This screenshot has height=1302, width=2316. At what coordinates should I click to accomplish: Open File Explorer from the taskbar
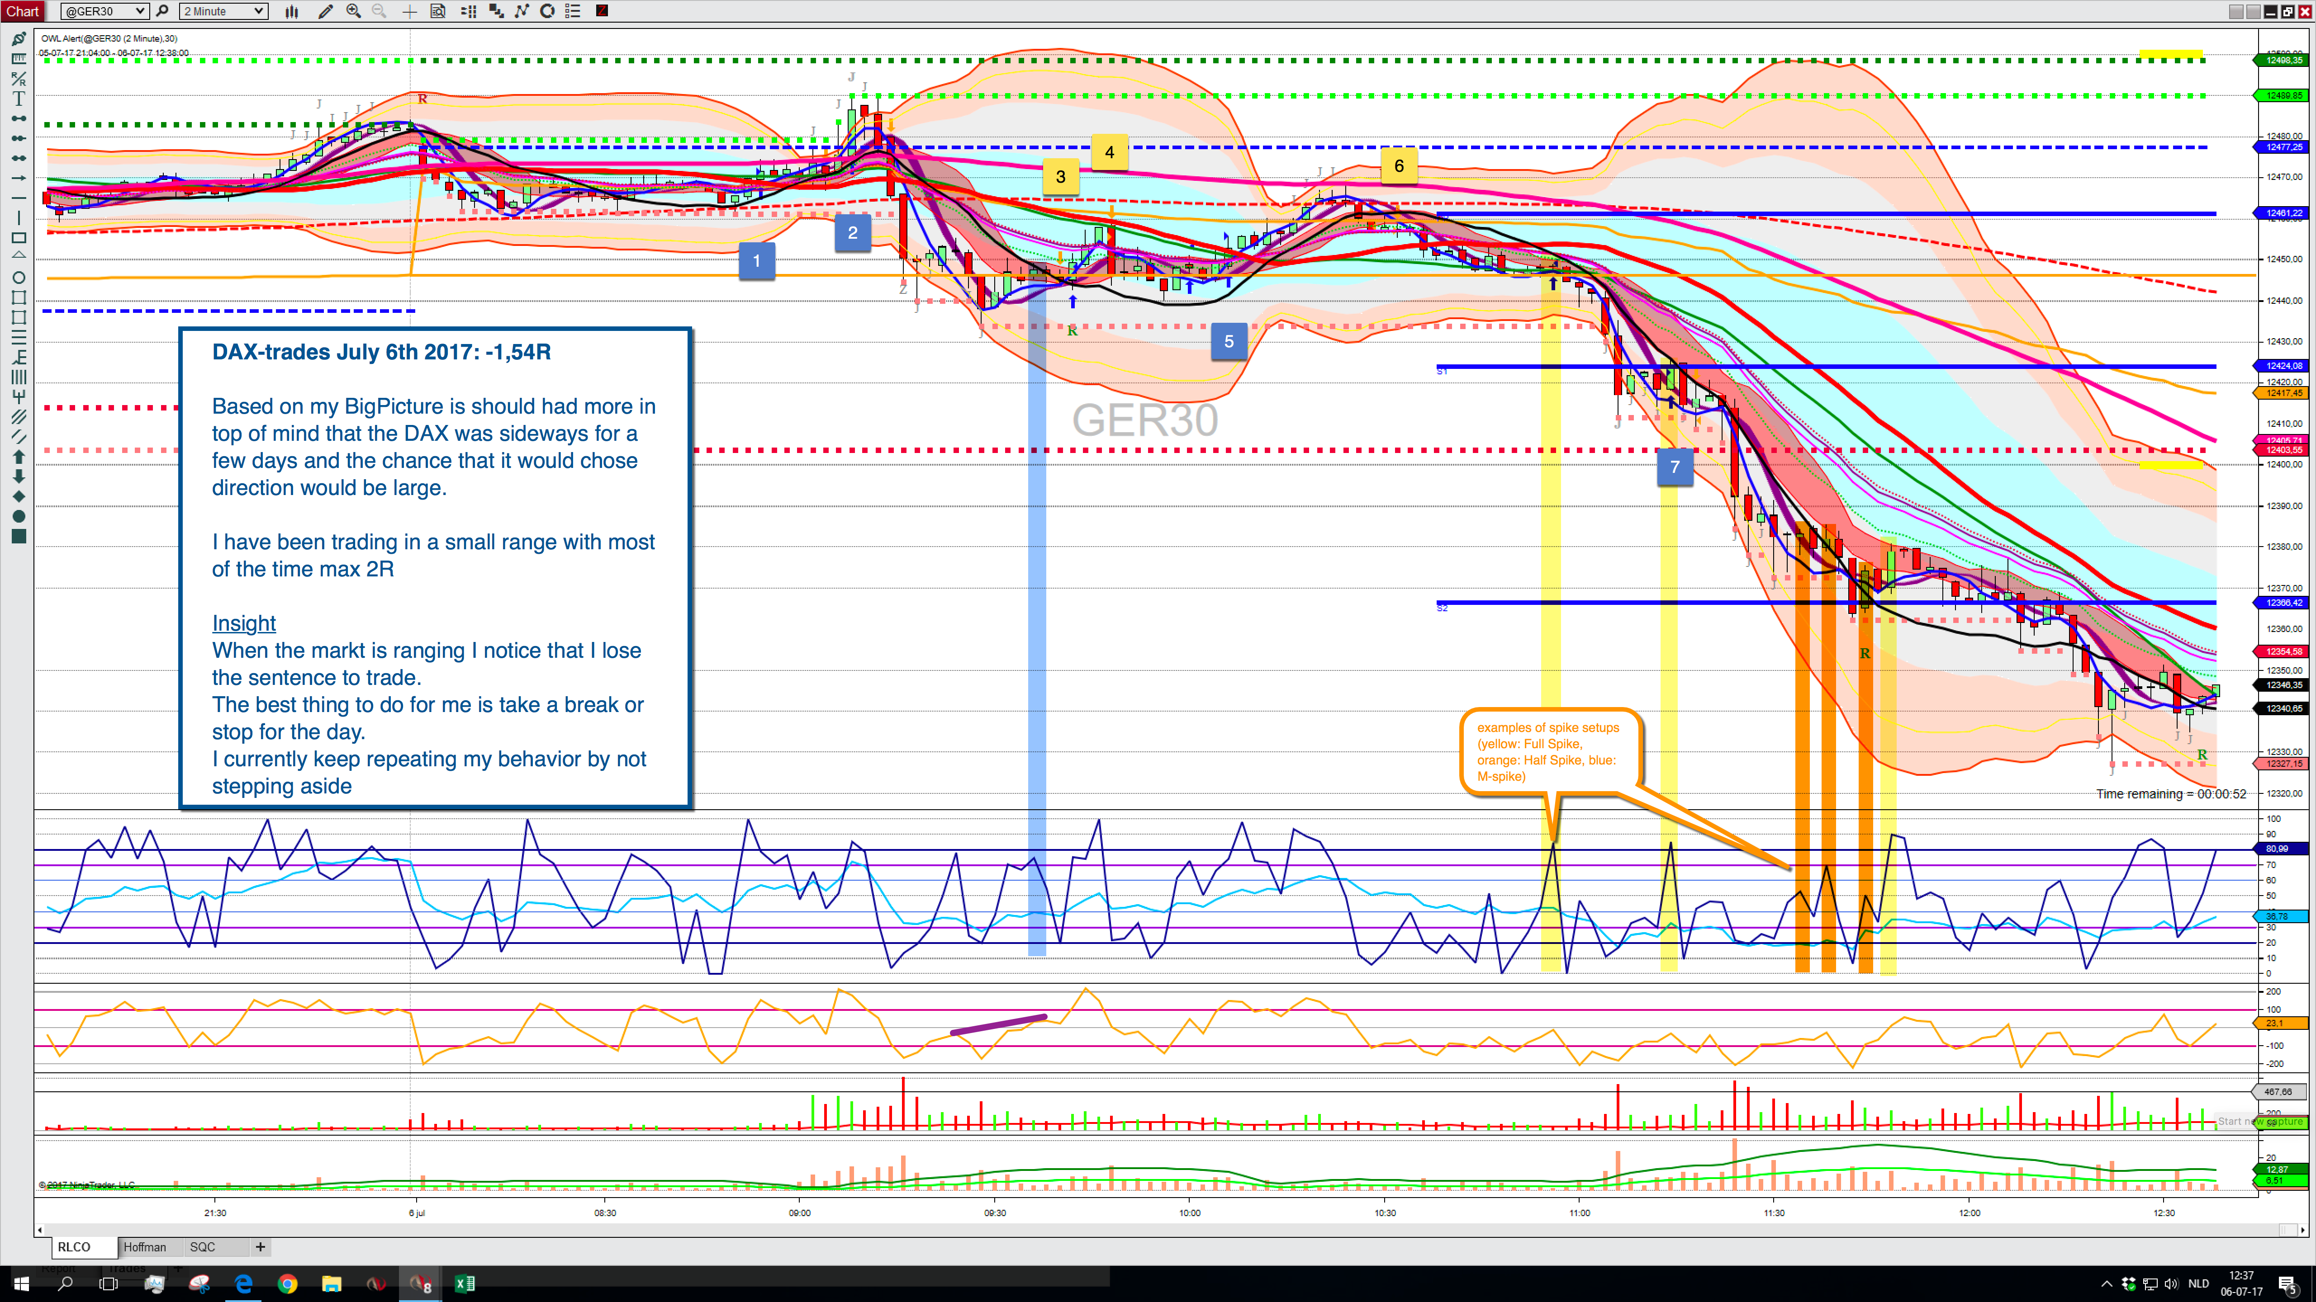point(332,1283)
